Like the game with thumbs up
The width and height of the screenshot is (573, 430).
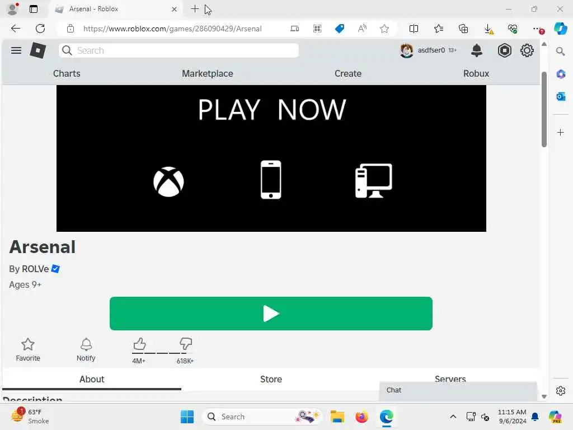[x=139, y=344]
